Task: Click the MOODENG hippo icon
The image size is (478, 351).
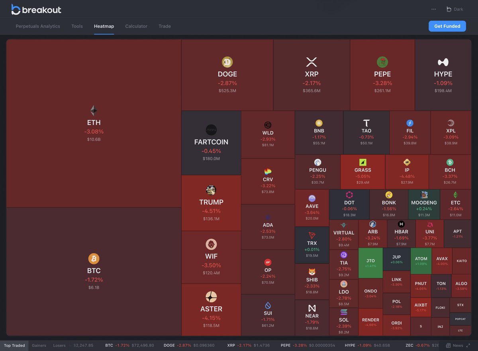Action: coord(424,195)
